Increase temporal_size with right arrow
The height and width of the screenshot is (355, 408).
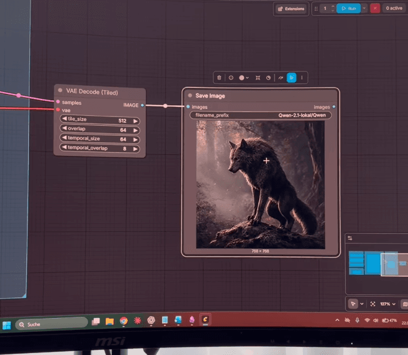pos(135,140)
